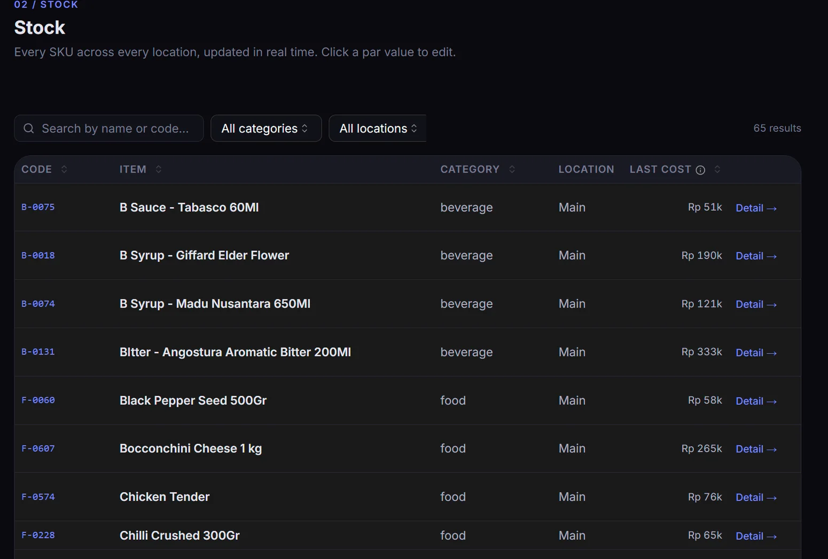
Task: Sort by Category column arrows
Action: pos(512,169)
